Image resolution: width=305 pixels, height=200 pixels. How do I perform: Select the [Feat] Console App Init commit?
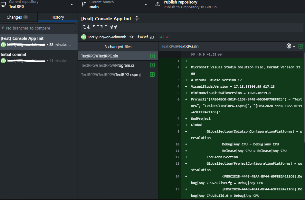39,42
